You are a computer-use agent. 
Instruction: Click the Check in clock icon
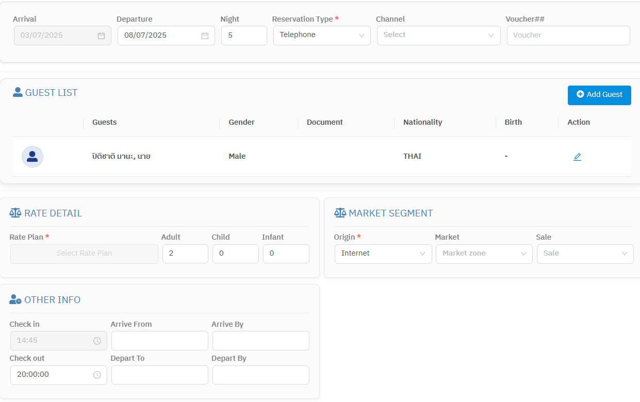coord(97,341)
